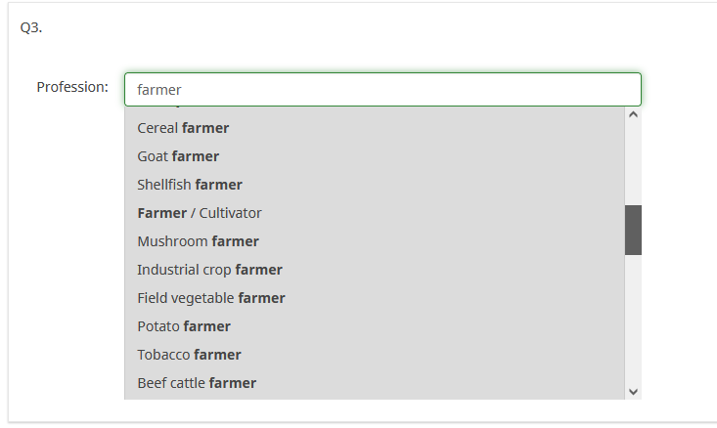717x428 pixels.
Task: Click the scrollbar up arrow in suggestion list
Action: click(x=633, y=115)
